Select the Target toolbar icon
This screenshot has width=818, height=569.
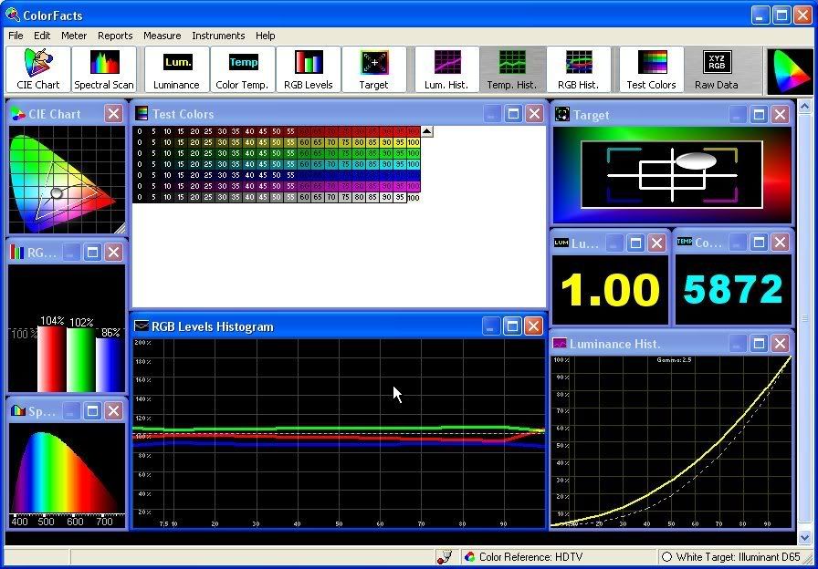[x=373, y=69]
